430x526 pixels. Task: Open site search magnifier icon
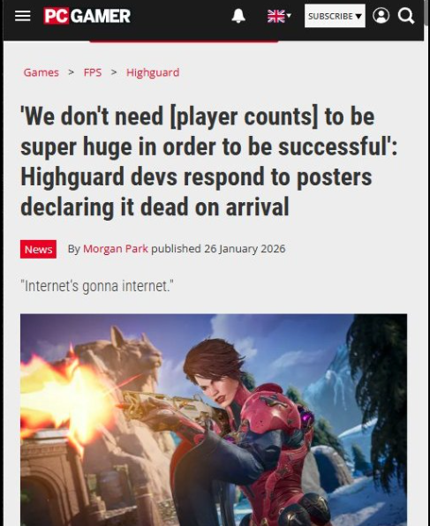(406, 16)
